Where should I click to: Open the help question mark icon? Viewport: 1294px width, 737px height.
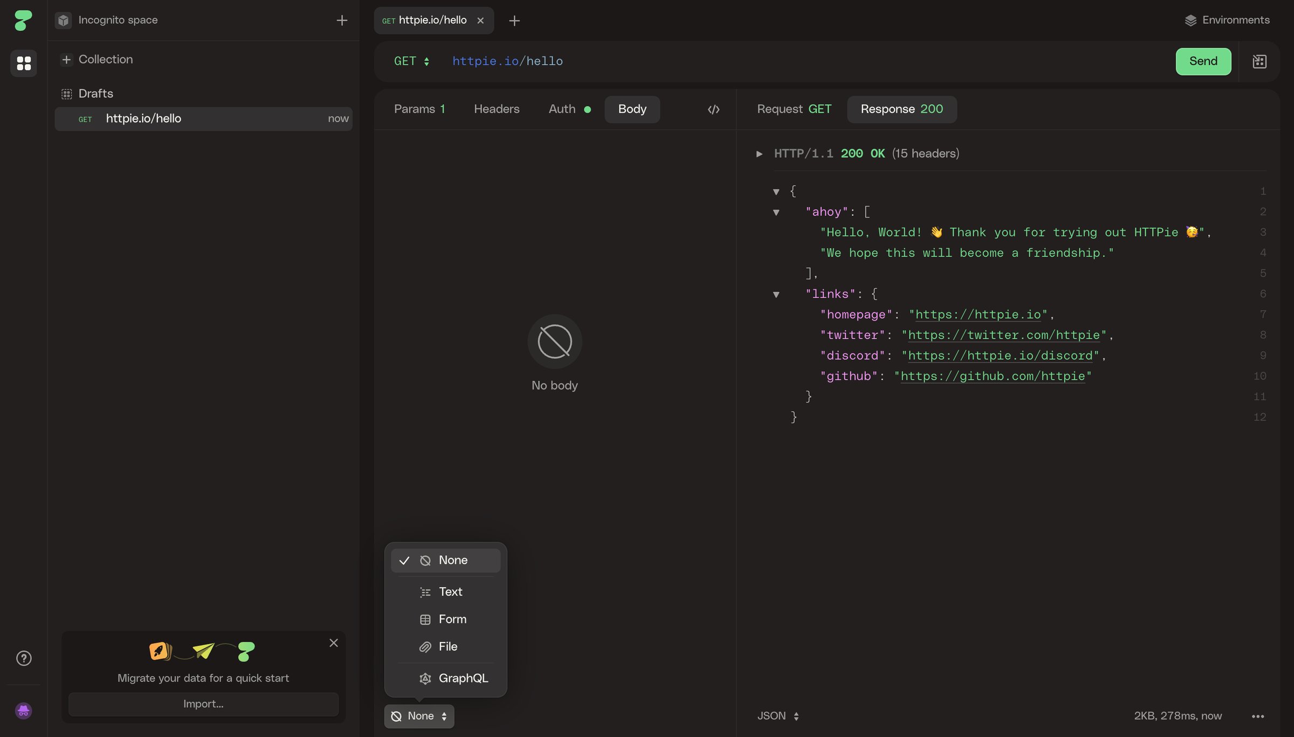24,658
